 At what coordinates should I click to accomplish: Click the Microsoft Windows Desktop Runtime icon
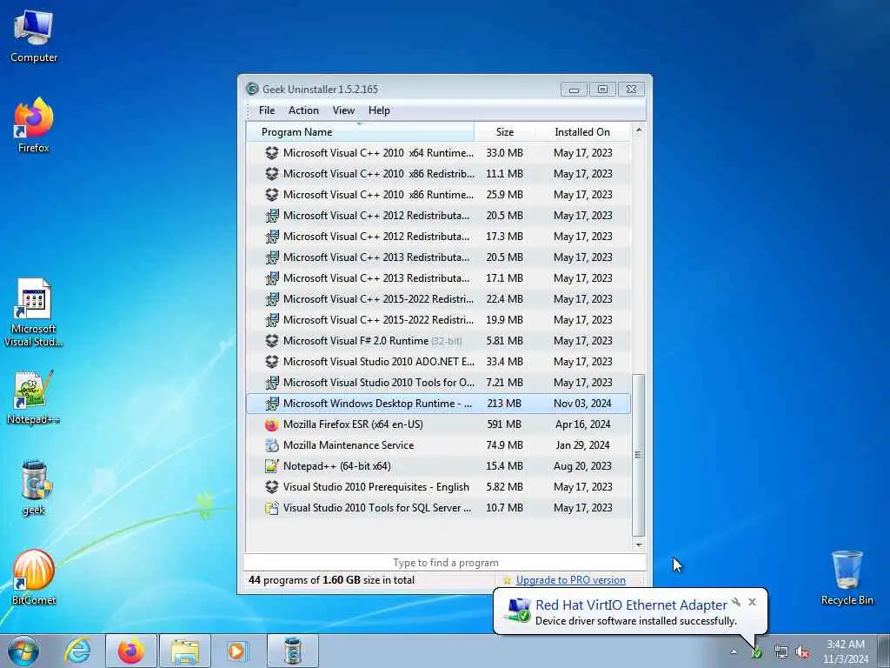pyautogui.click(x=272, y=404)
